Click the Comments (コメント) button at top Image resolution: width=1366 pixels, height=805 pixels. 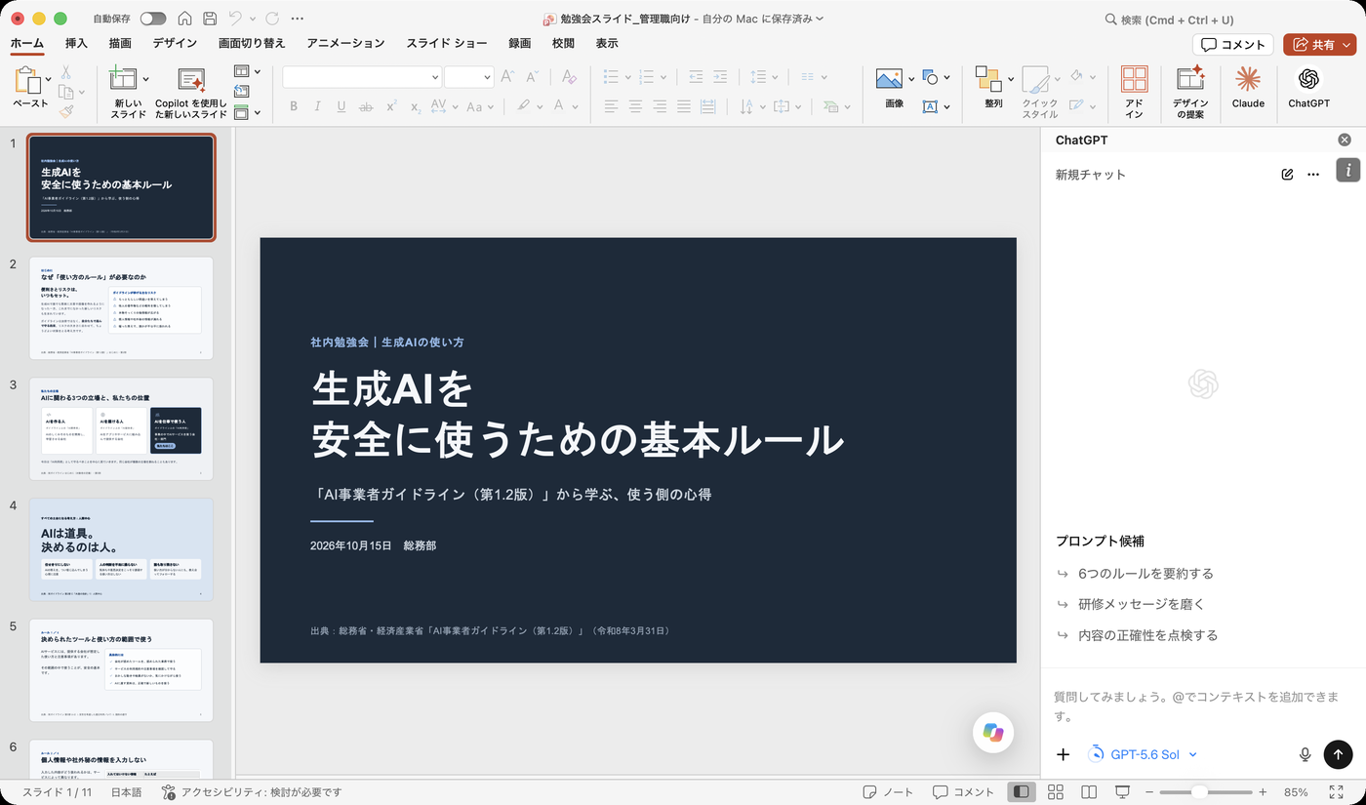[x=1233, y=45]
